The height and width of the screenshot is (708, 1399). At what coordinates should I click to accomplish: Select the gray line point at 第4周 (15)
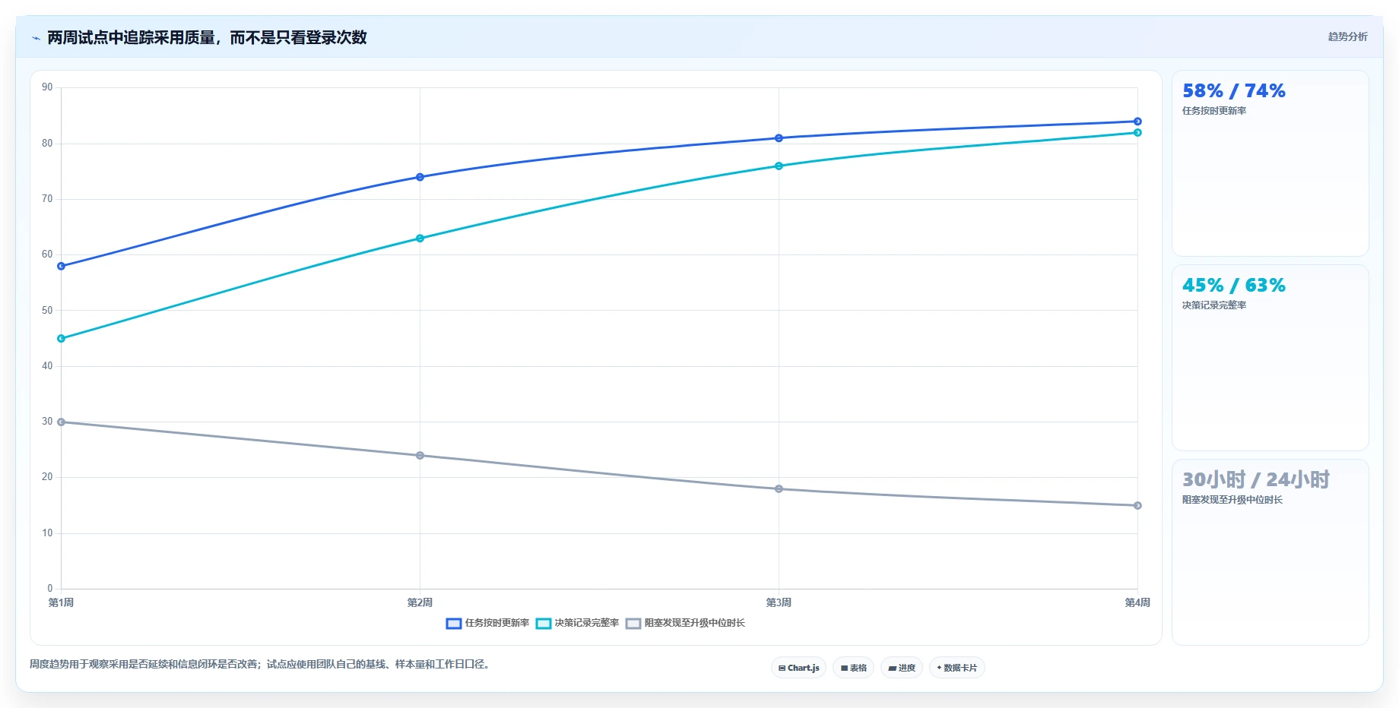(1137, 506)
